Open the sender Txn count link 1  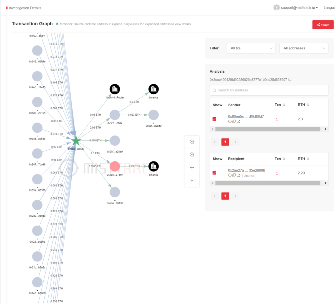coord(277,119)
